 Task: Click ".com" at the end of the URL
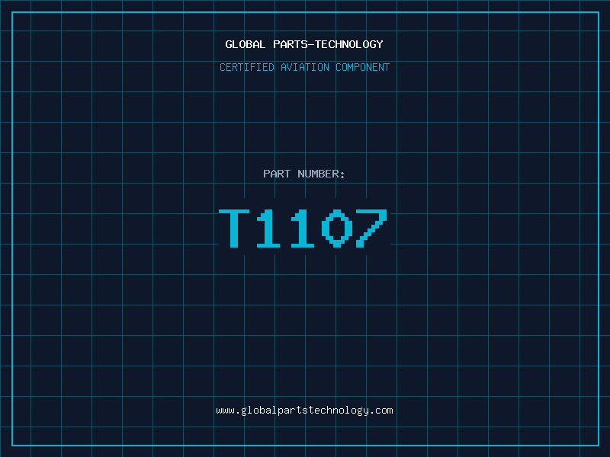coord(381,411)
